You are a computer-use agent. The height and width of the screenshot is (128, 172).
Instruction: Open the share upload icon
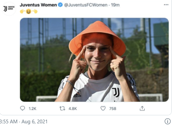[142, 108]
